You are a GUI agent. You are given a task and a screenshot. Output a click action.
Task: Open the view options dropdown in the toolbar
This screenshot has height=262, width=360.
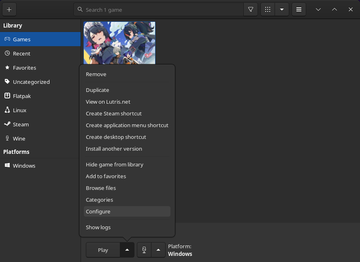pos(282,9)
